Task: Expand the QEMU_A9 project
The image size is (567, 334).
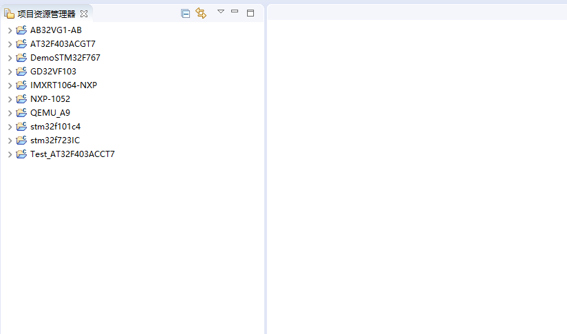Action: coord(10,113)
